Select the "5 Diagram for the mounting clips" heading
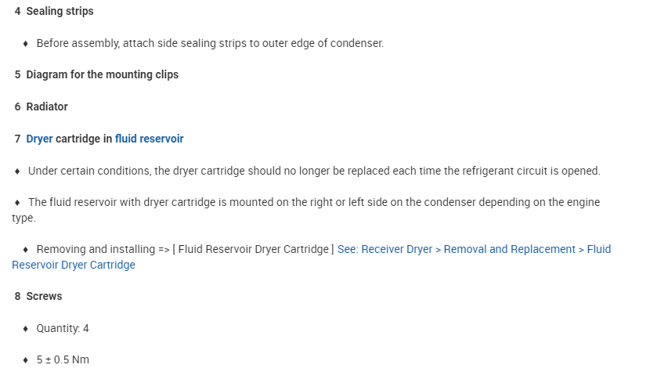Screen dimensions: 650x390 [96, 75]
